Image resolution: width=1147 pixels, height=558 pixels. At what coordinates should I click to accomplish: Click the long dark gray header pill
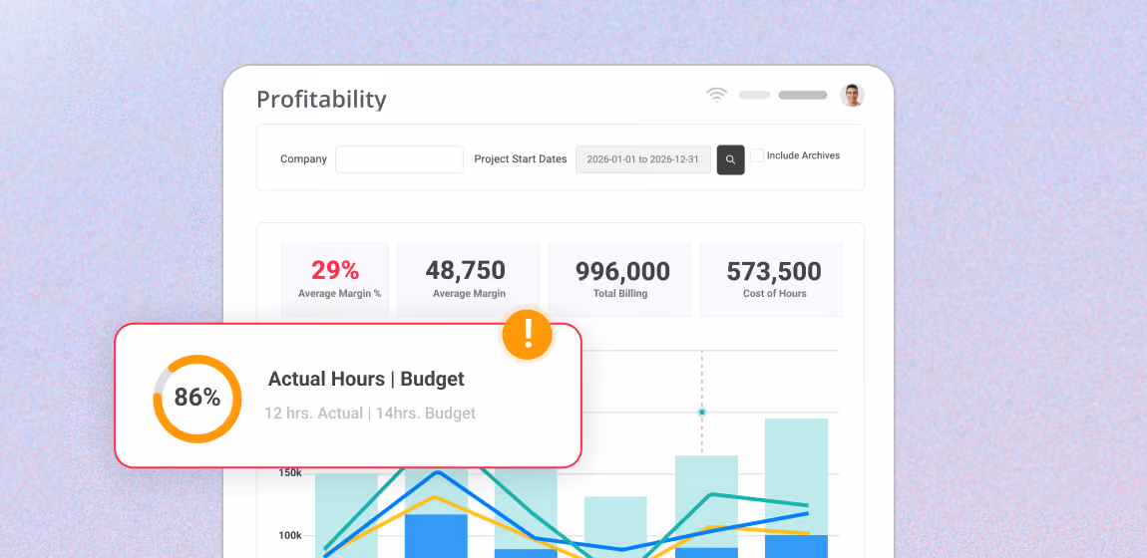point(803,95)
